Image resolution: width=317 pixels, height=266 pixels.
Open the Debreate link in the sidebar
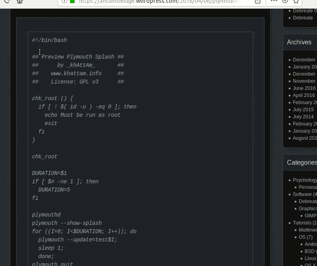point(303,17)
